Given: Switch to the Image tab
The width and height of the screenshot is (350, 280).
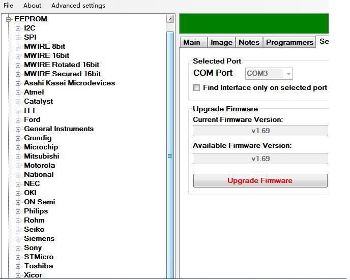Looking at the screenshot, I should tap(221, 42).
